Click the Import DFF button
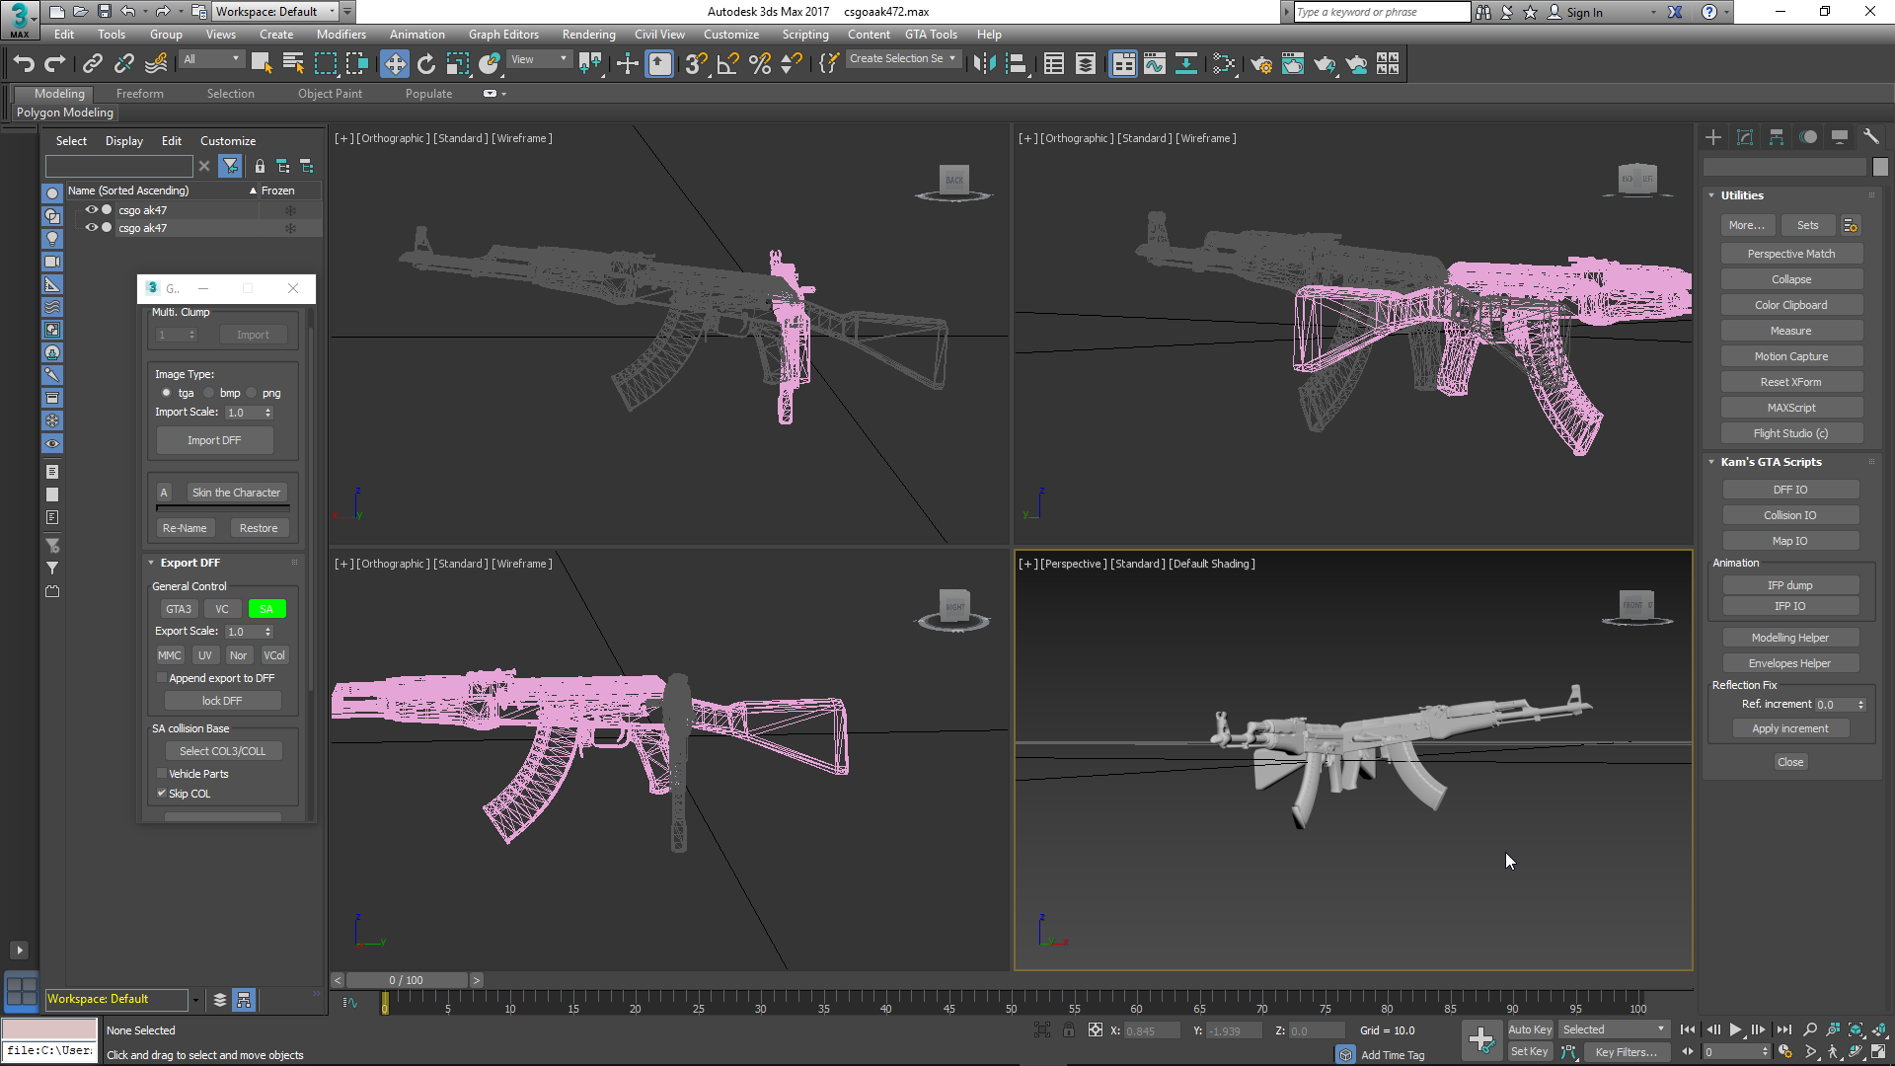This screenshot has width=1895, height=1066. click(213, 440)
